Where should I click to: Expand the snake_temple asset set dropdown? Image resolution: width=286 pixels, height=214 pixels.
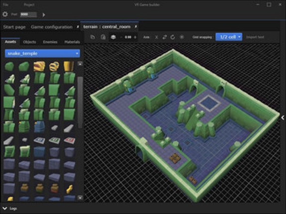(x=42, y=53)
